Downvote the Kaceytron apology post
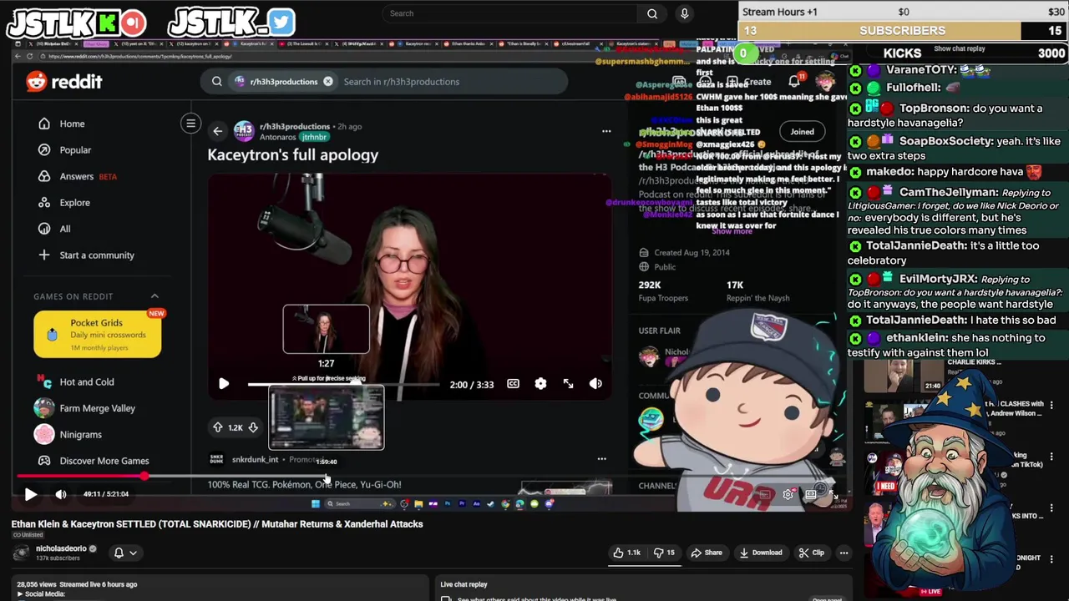 tap(253, 427)
